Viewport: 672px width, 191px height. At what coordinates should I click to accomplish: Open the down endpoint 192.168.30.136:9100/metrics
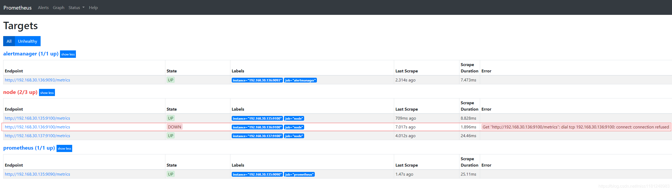[x=37, y=127]
